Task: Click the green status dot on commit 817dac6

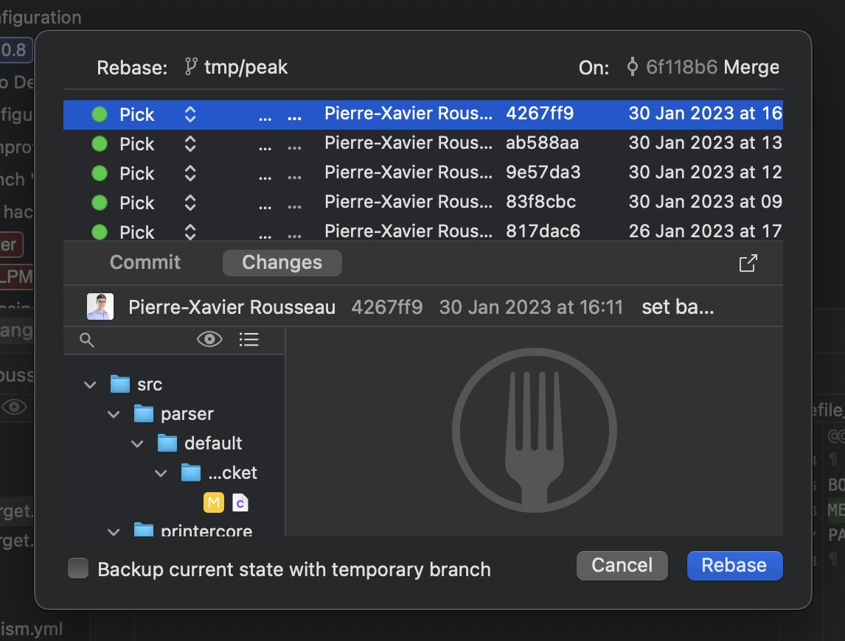Action: (100, 231)
